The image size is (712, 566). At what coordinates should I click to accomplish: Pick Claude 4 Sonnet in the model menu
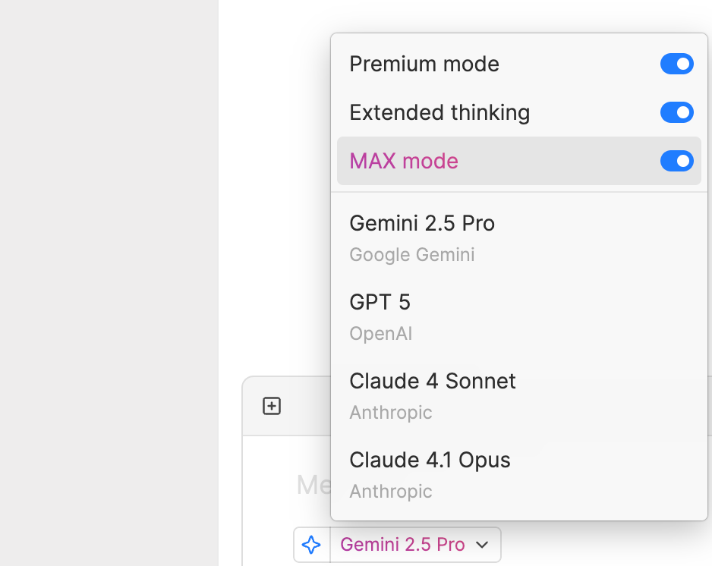click(433, 381)
